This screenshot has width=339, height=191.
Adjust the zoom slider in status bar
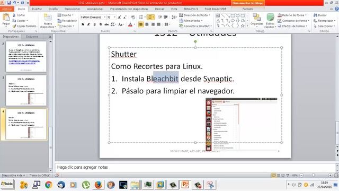[x=313, y=175]
